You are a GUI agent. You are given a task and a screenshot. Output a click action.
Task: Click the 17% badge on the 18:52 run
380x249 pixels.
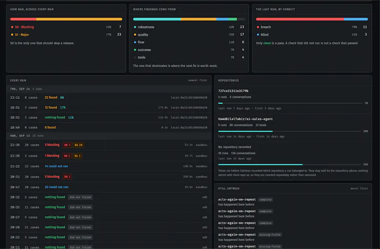[x=63, y=107]
